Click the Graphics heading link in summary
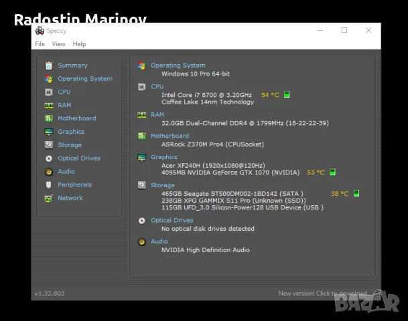Viewport: 408px width, 321px height. [164, 157]
